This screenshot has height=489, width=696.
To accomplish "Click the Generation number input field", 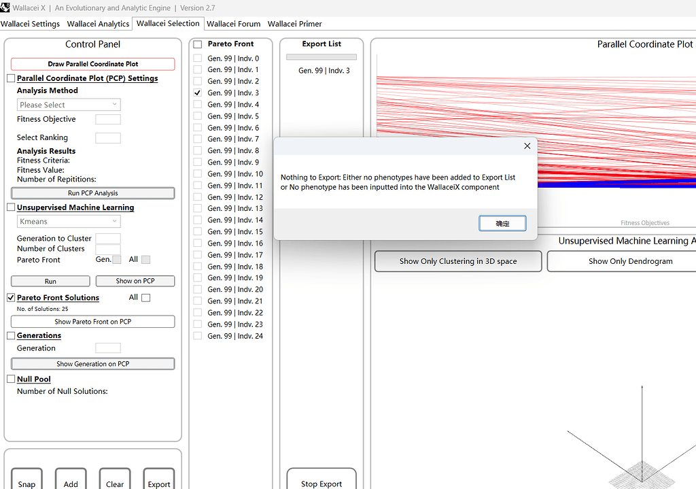I will [108, 348].
